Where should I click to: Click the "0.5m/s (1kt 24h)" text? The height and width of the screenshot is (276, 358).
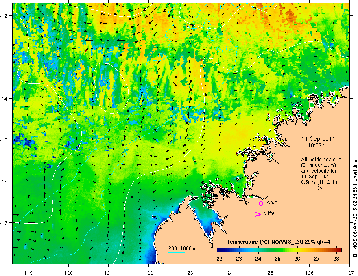tap(319, 182)
